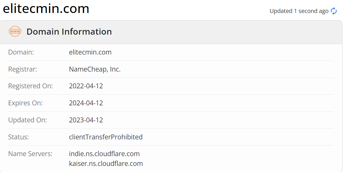Click the Registered On date 2022-04-12
The width and height of the screenshot is (343, 172).
pos(86,86)
